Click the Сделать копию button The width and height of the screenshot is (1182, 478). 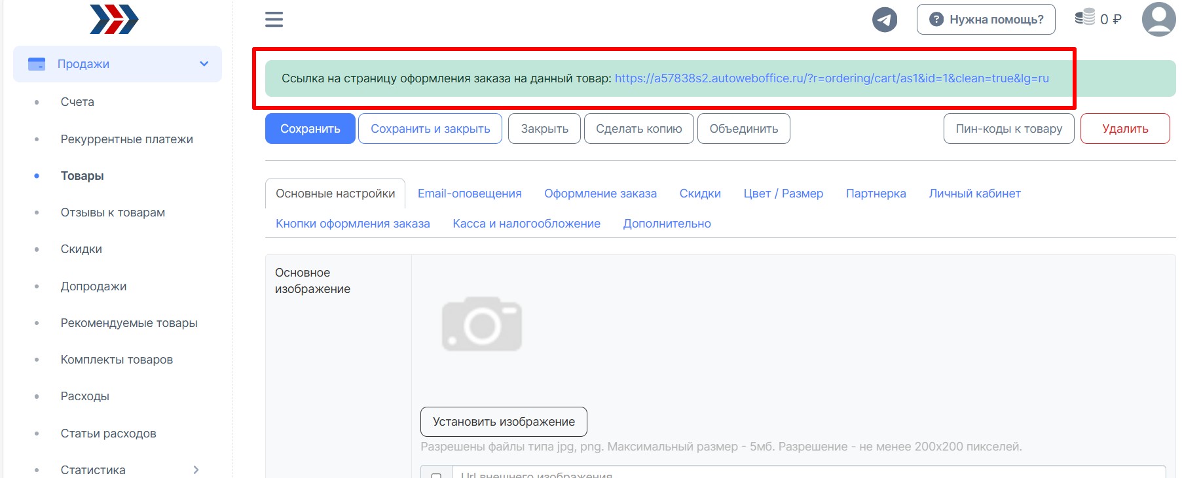tap(639, 129)
